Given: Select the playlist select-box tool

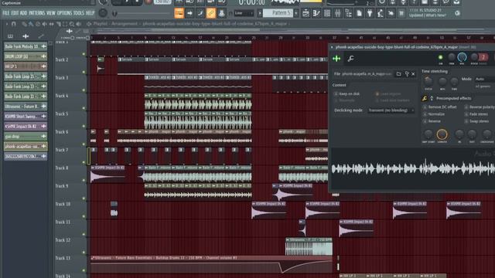Looking at the screenshot, I should point(65,24).
